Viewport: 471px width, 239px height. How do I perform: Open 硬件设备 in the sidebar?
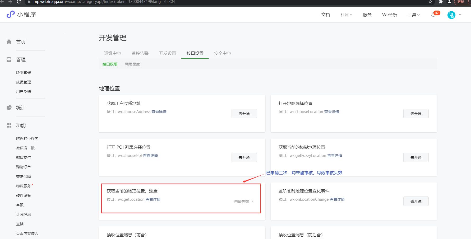[x=24, y=195]
